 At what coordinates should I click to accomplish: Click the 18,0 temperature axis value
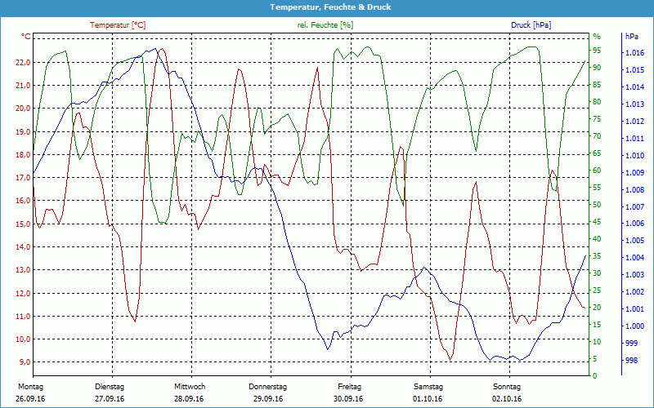pos(23,154)
